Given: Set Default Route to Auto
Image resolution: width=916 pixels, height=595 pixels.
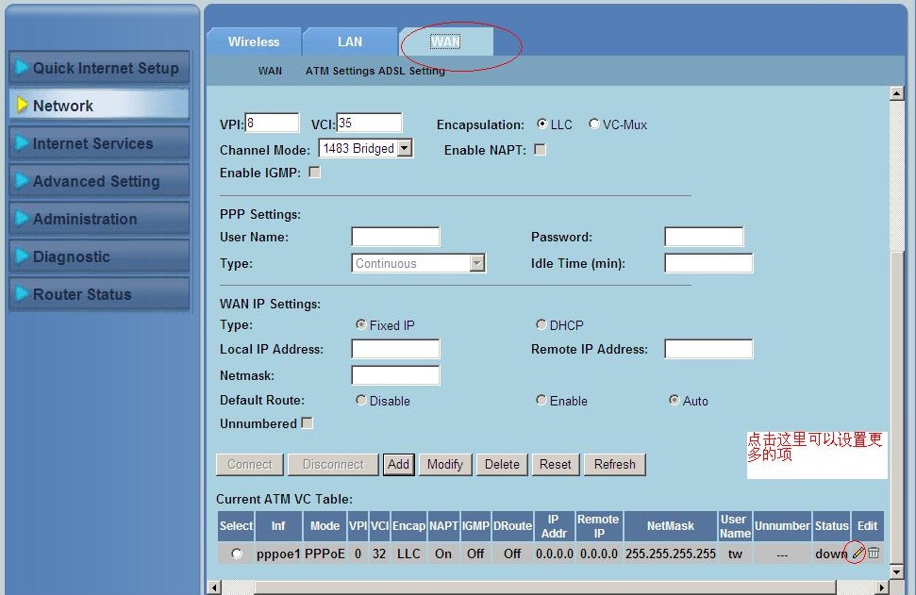Looking at the screenshot, I should [675, 400].
